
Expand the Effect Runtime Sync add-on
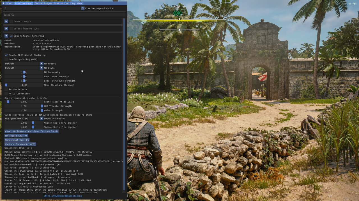[x=6, y=28]
